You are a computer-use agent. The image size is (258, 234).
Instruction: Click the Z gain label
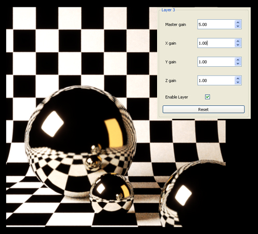tap(171, 81)
